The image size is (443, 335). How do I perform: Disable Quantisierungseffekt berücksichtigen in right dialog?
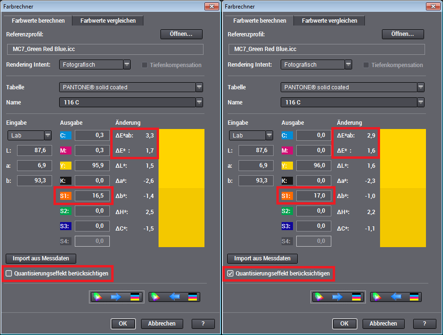(230, 274)
